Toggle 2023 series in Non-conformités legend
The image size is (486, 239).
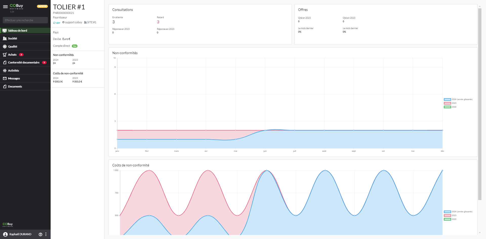coord(447,103)
